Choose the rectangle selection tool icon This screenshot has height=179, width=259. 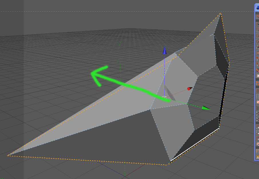[258, 30]
